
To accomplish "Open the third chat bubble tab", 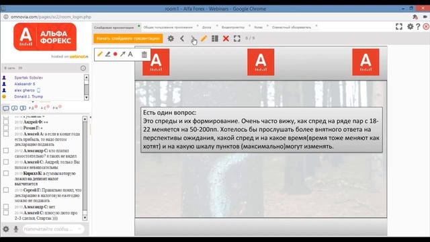I will click(x=23, y=108).
